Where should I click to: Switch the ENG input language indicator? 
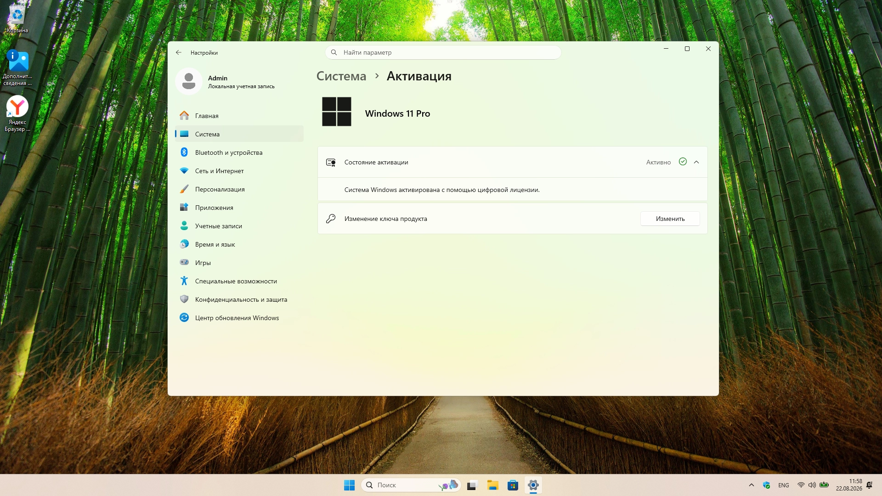coord(784,485)
